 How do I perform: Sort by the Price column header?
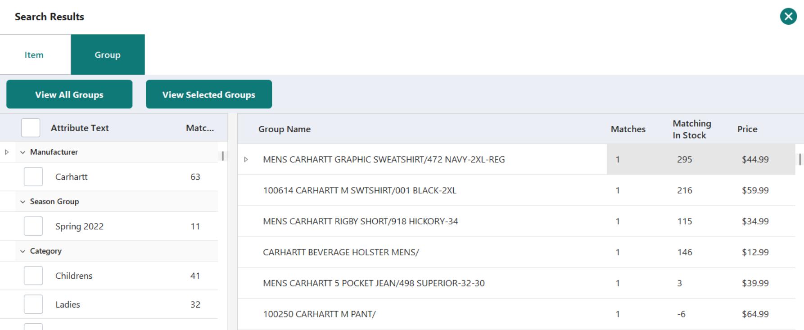(747, 129)
